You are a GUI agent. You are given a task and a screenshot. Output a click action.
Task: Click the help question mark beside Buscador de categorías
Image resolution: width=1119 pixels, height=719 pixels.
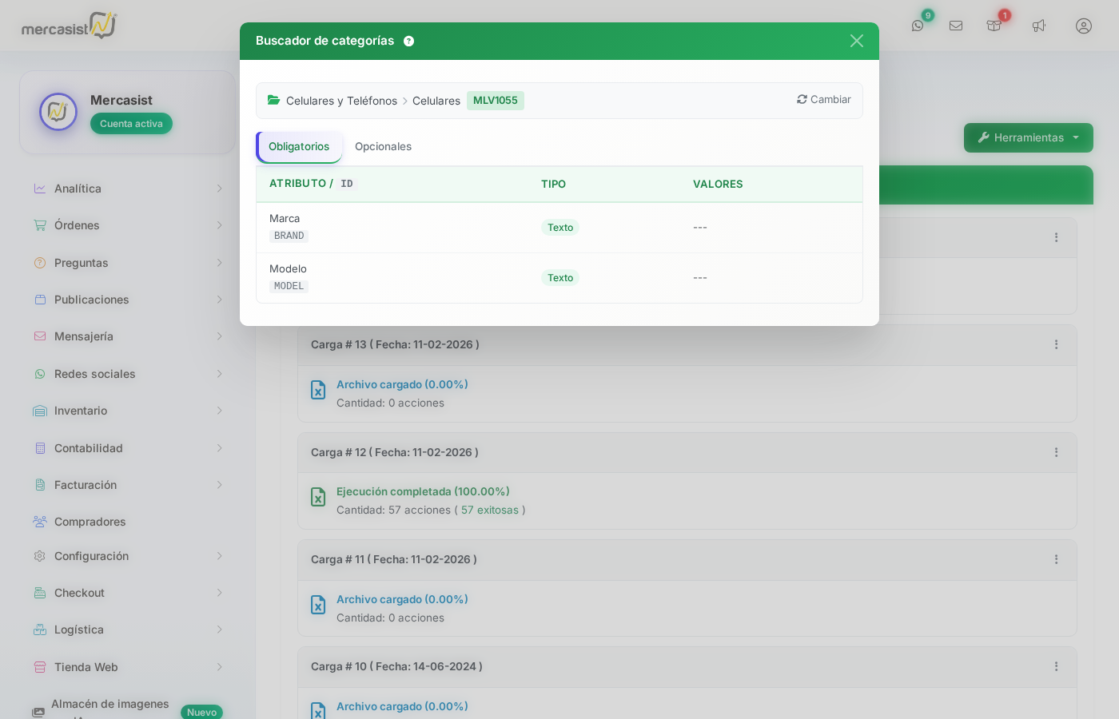point(409,42)
